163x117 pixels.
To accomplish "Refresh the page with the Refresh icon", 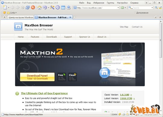I will click(x=27, y=8).
